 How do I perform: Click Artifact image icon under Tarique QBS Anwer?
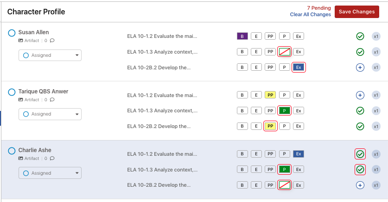[x=21, y=100]
